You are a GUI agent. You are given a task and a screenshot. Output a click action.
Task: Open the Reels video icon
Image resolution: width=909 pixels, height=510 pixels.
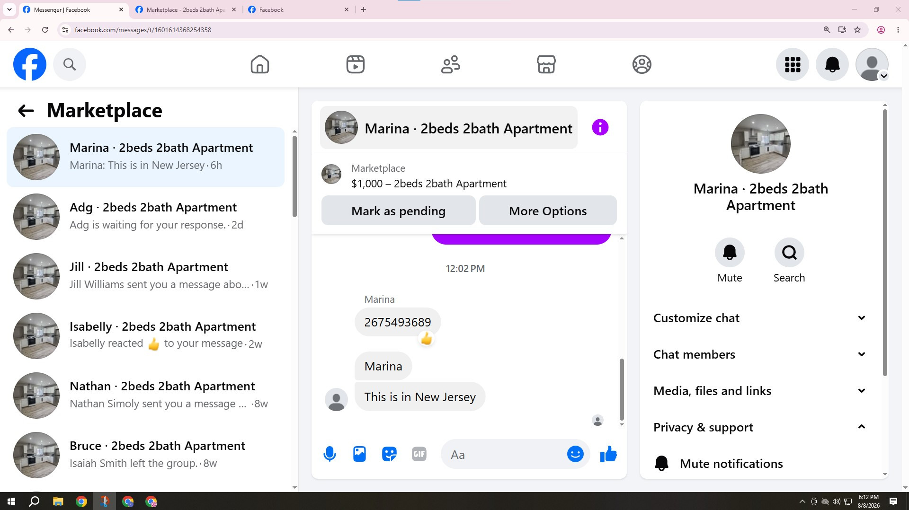[x=356, y=64]
